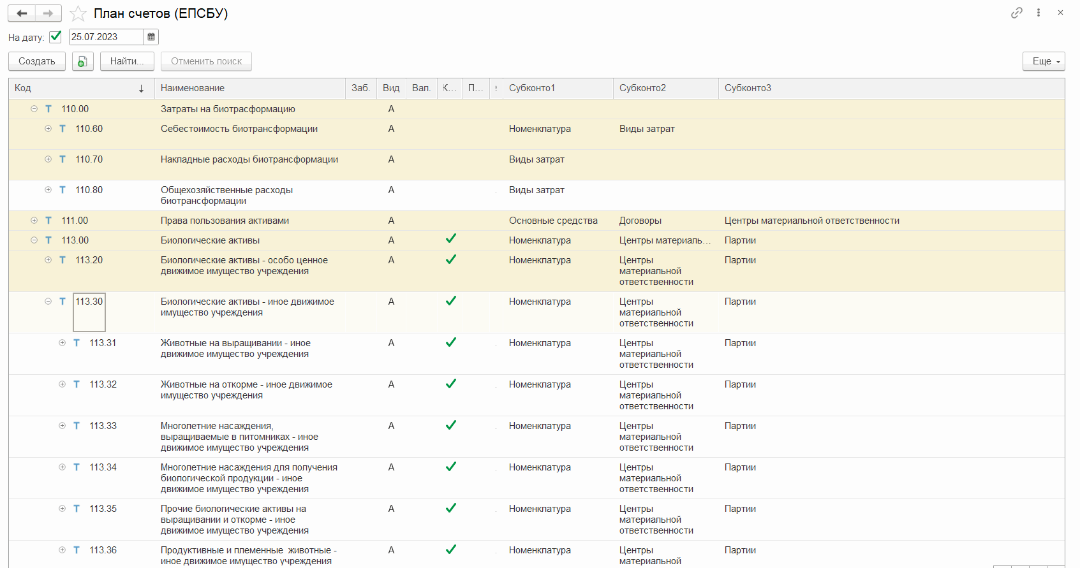Click the T account icon for 113.36
The image size is (1080, 568).
click(x=77, y=550)
